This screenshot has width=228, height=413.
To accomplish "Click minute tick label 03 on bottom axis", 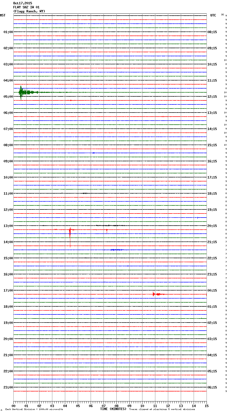I will (x=52, y=406).
